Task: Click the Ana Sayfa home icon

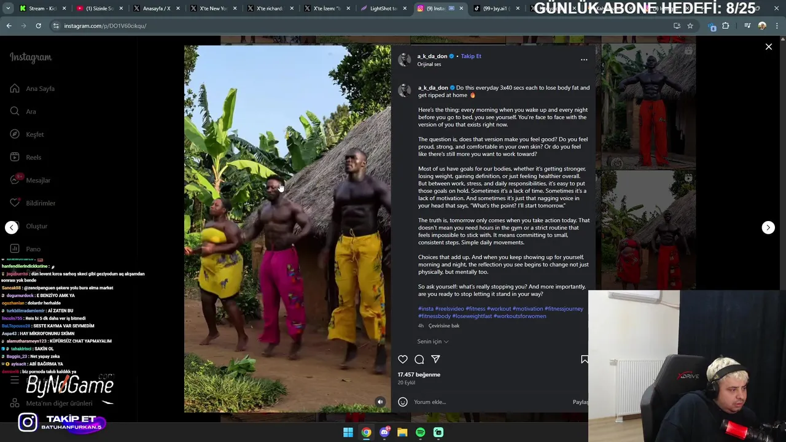Action: [15, 88]
